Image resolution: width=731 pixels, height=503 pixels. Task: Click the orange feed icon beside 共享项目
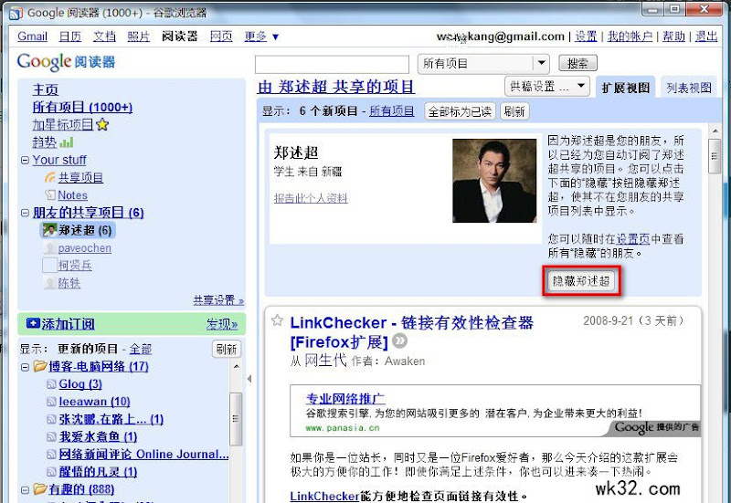(50, 177)
